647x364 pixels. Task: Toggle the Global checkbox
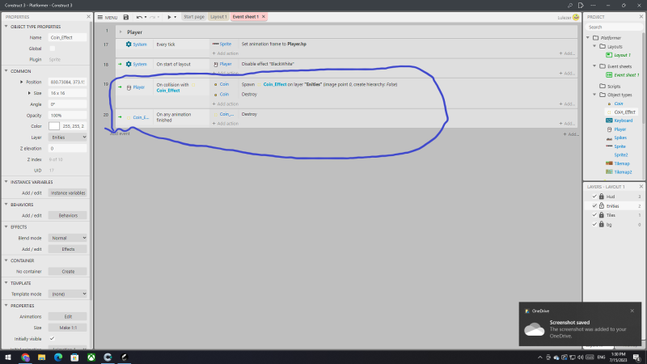coord(53,49)
